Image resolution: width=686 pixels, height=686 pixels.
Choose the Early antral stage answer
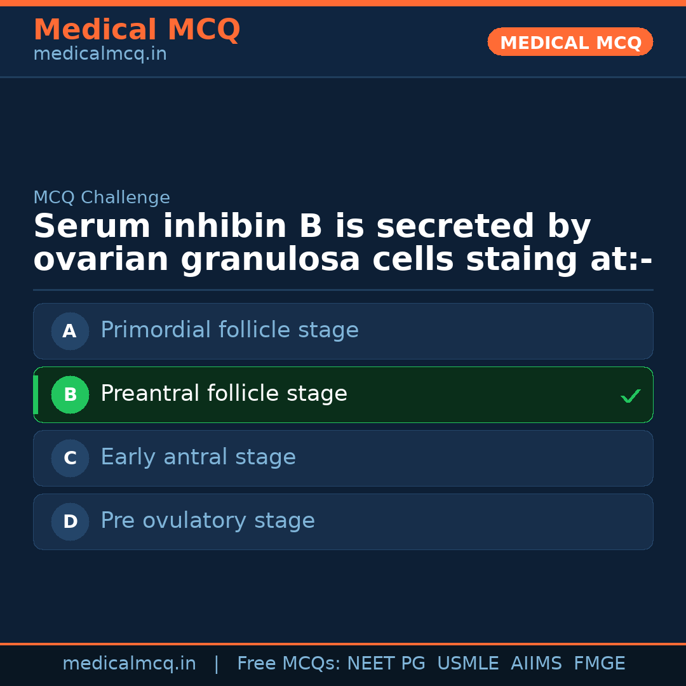tap(198, 457)
